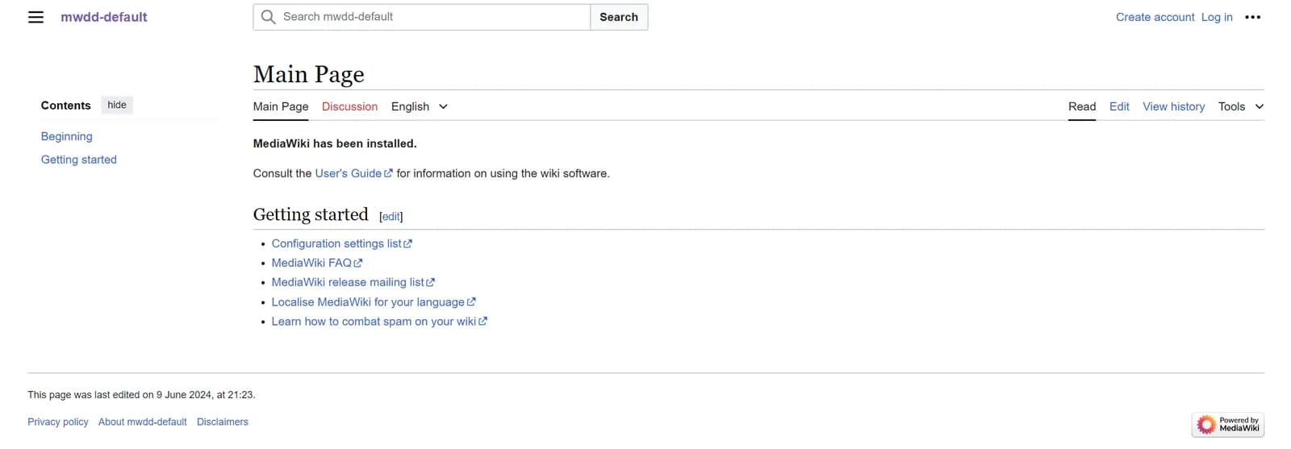Click the mwdd-default site title
This screenshot has height=449, width=1291.
104,17
